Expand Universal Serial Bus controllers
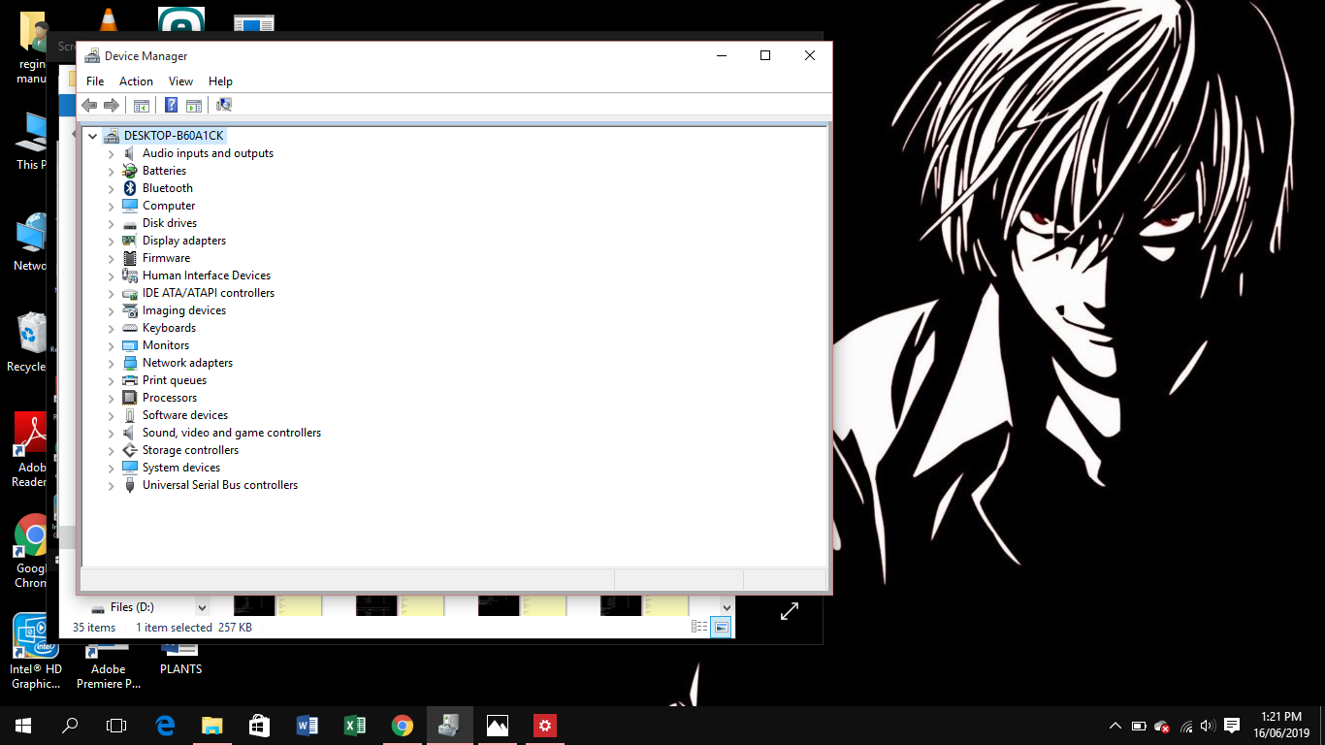The image size is (1325, 745). (111, 485)
